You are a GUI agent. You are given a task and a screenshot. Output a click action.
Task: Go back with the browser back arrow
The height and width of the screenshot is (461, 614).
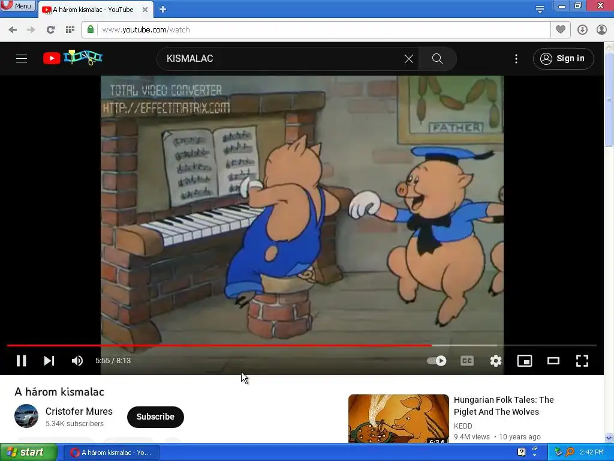click(x=13, y=30)
